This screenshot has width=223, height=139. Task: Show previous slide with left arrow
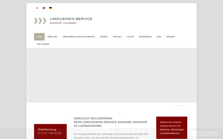tap(177, 106)
